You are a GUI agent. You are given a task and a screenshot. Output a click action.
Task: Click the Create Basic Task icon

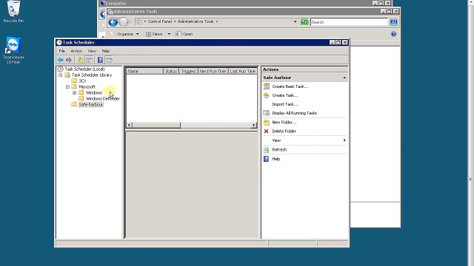point(267,86)
